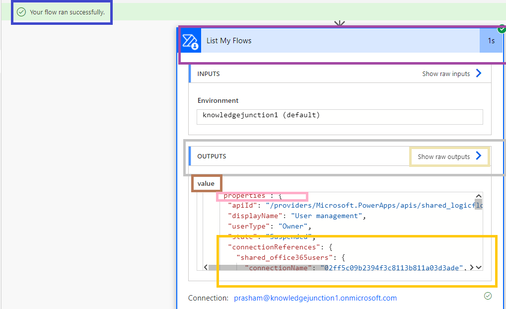This screenshot has height=309, width=506.
Task: Click the "displayName": "User management" line
Action: (297, 216)
